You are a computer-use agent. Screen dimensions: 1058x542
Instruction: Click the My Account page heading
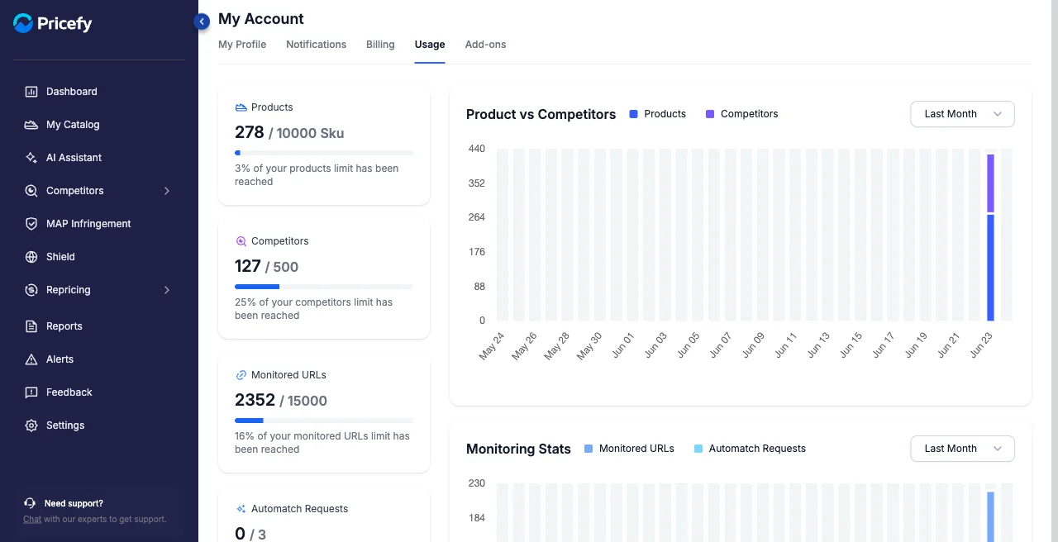[261, 19]
